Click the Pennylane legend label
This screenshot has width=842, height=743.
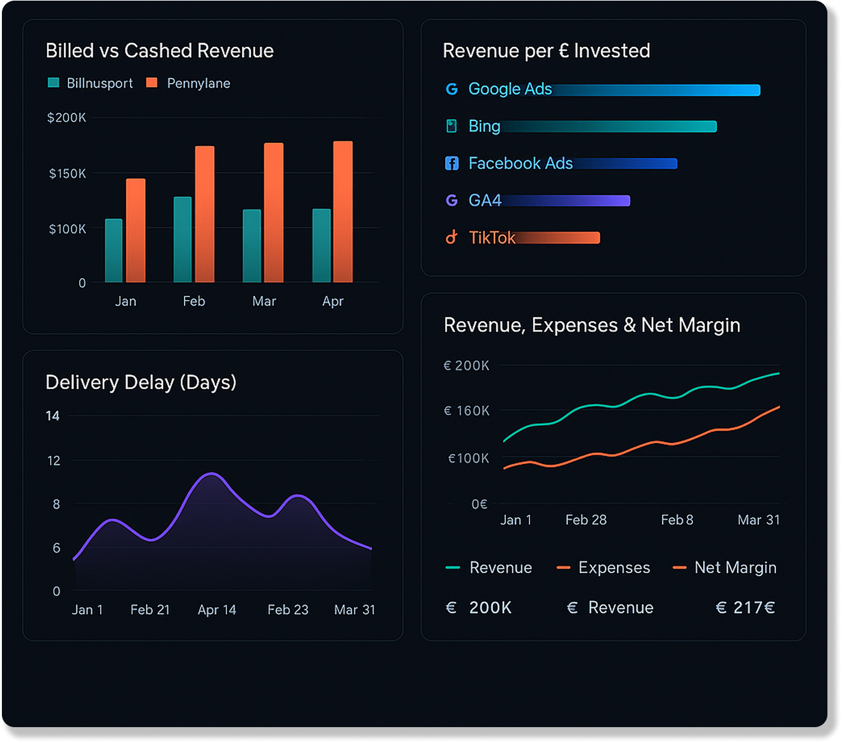click(x=198, y=83)
